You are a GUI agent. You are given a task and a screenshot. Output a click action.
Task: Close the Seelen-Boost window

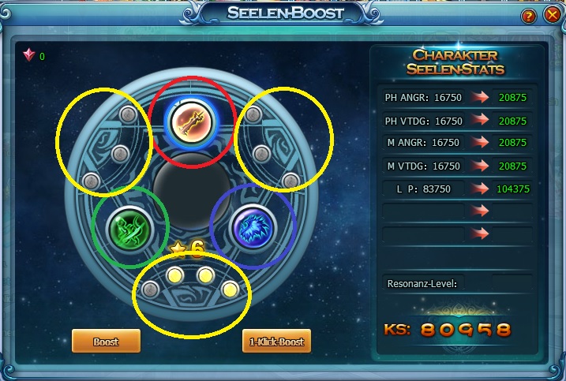(x=553, y=15)
